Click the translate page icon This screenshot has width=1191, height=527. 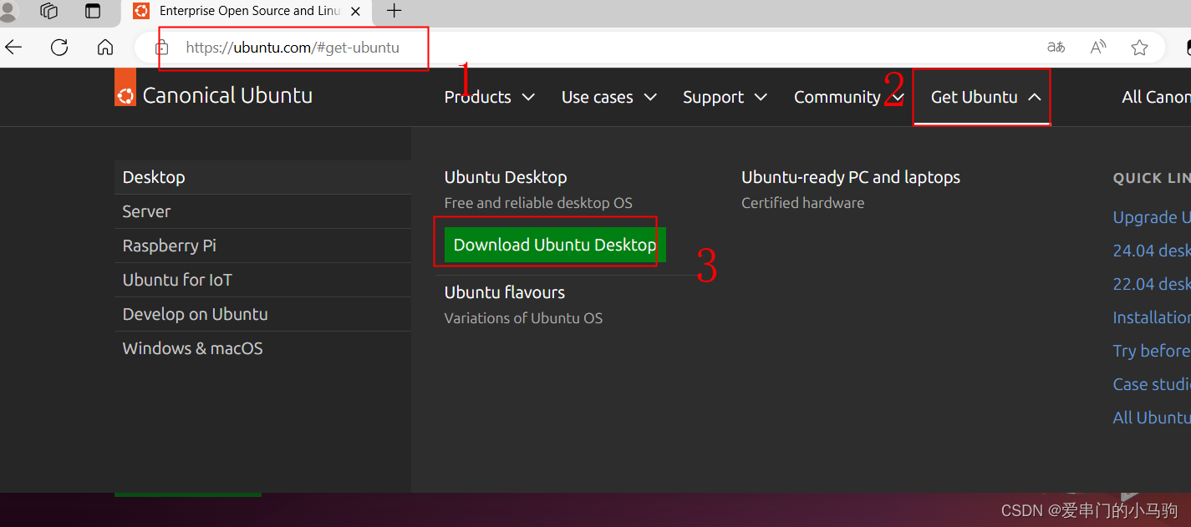(x=1056, y=48)
